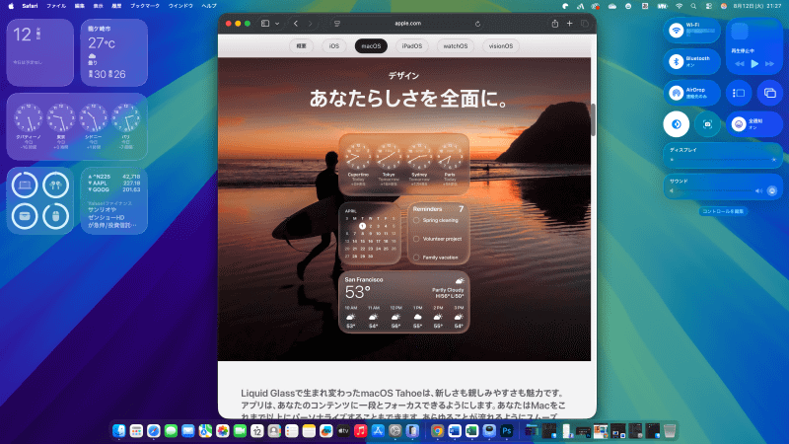789x444 pixels.
Task: Open Maps from the Dock
Action: pyautogui.click(x=205, y=431)
